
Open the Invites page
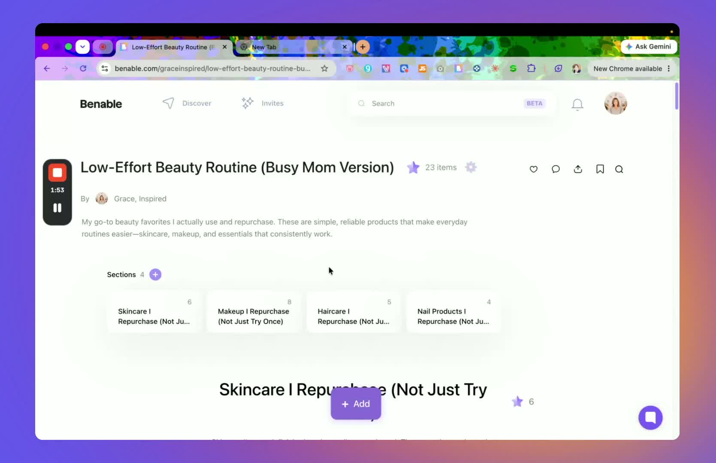coord(262,103)
